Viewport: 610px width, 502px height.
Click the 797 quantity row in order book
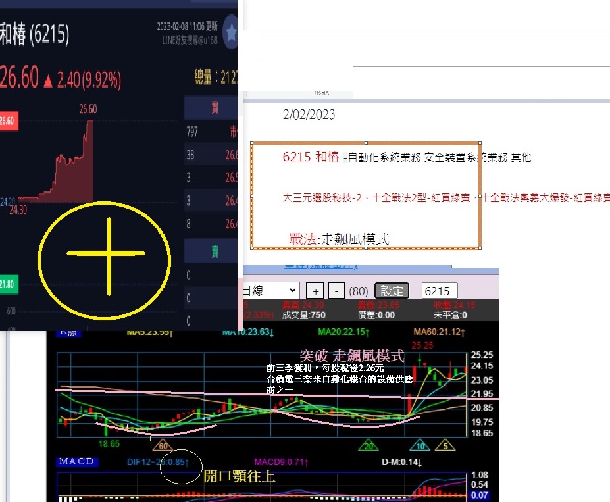(x=211, y=132)
